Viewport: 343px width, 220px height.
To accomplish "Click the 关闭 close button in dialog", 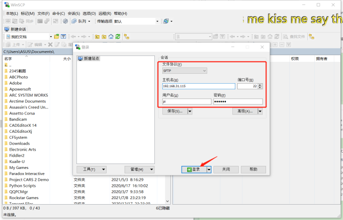I will (226, 169).
